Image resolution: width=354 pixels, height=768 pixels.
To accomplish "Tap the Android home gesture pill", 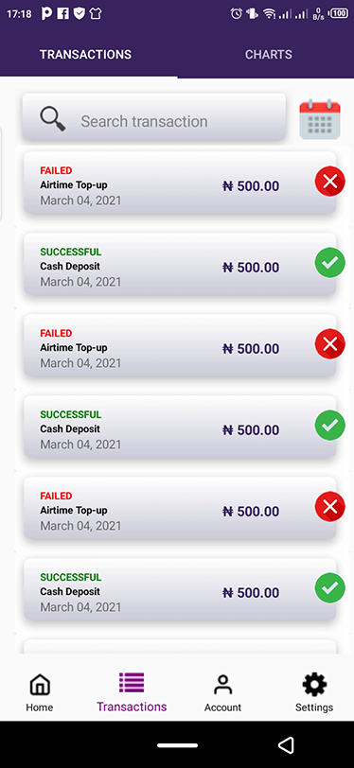I will (178, 745).
